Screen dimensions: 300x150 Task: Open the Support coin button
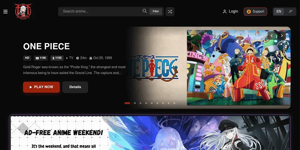click(x=255, y=12)
